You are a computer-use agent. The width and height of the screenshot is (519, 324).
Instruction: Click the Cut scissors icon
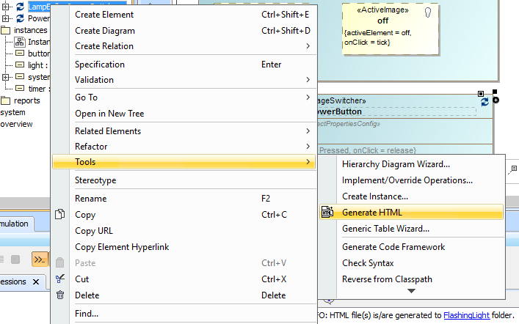[x=60, y=279]
